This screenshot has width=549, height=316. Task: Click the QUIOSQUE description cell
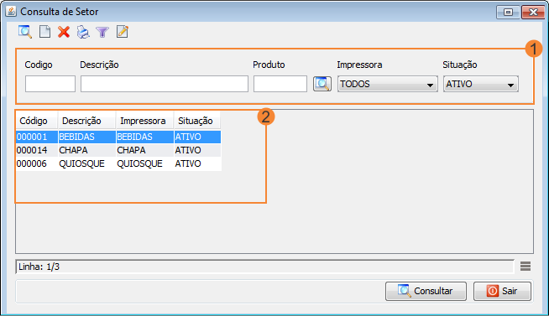[x=86, y=163]
